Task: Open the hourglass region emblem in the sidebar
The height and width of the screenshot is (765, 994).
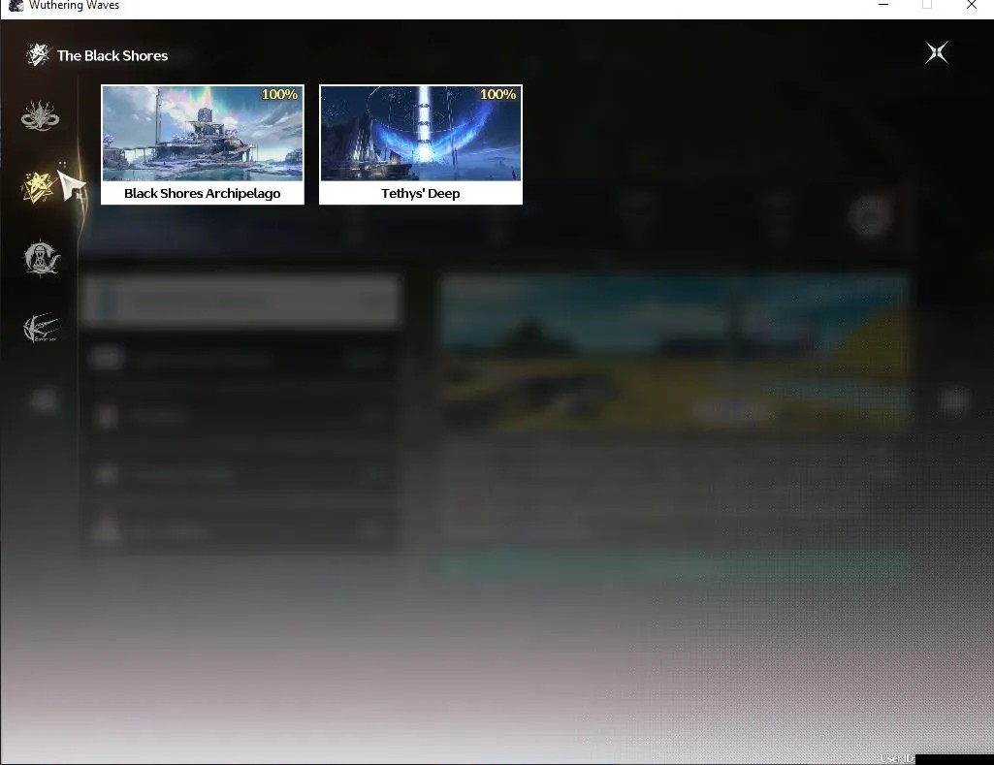Action: pos(41,258)
